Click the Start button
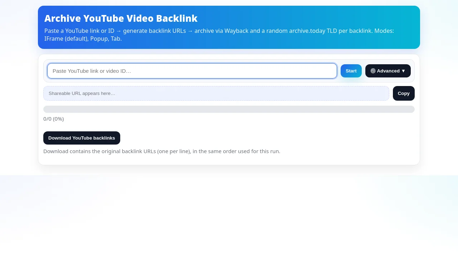Viewport: 458px width, 257px height. [x=351, y=71]
